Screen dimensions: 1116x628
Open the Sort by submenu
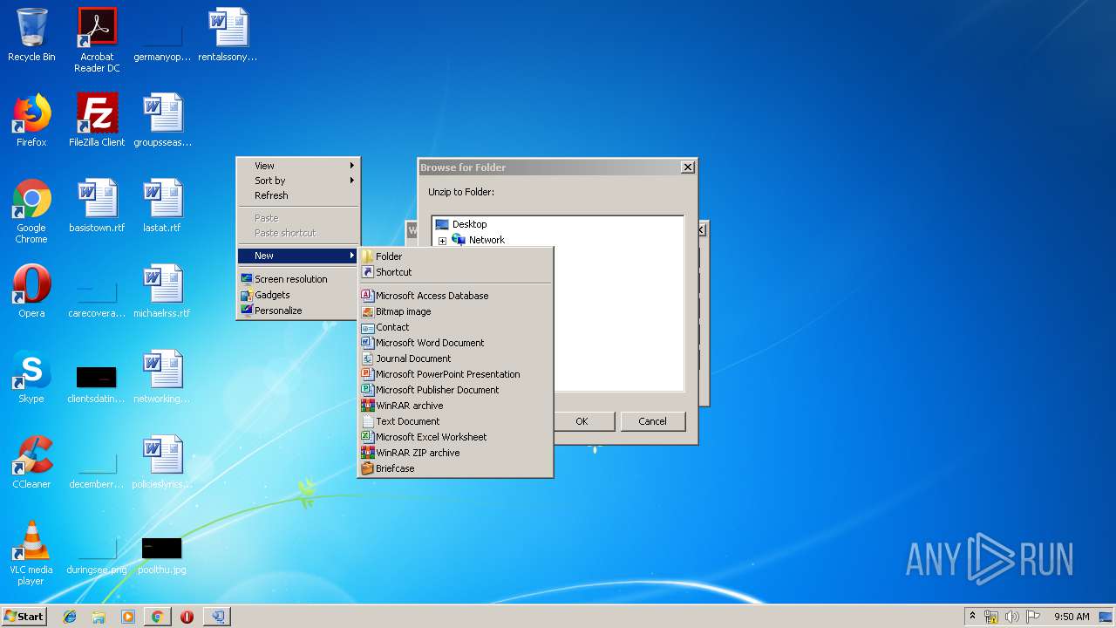[x=298, y=181]
